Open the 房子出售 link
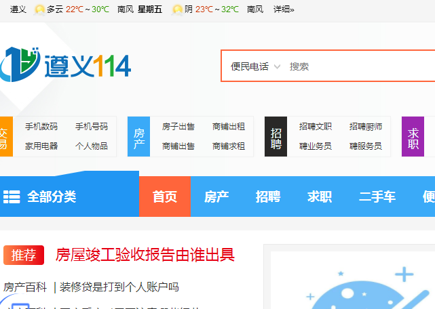Viewport: 435px width, 309px height. tap(178, 127)
